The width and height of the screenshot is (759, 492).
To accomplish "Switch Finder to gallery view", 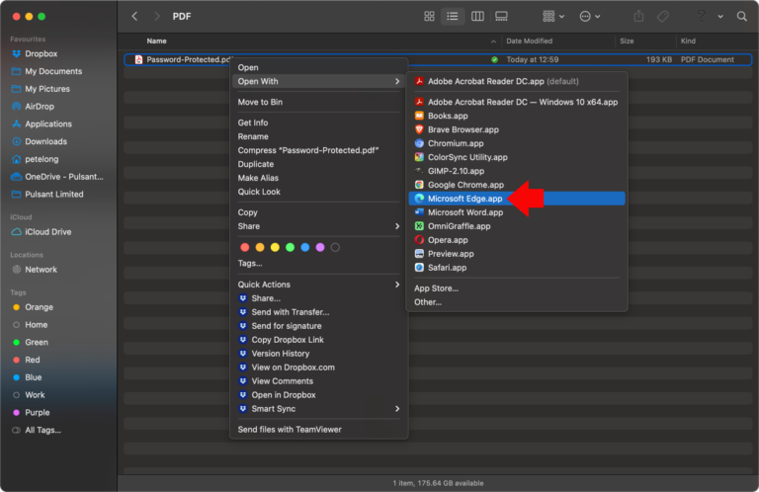I will 501,17.
